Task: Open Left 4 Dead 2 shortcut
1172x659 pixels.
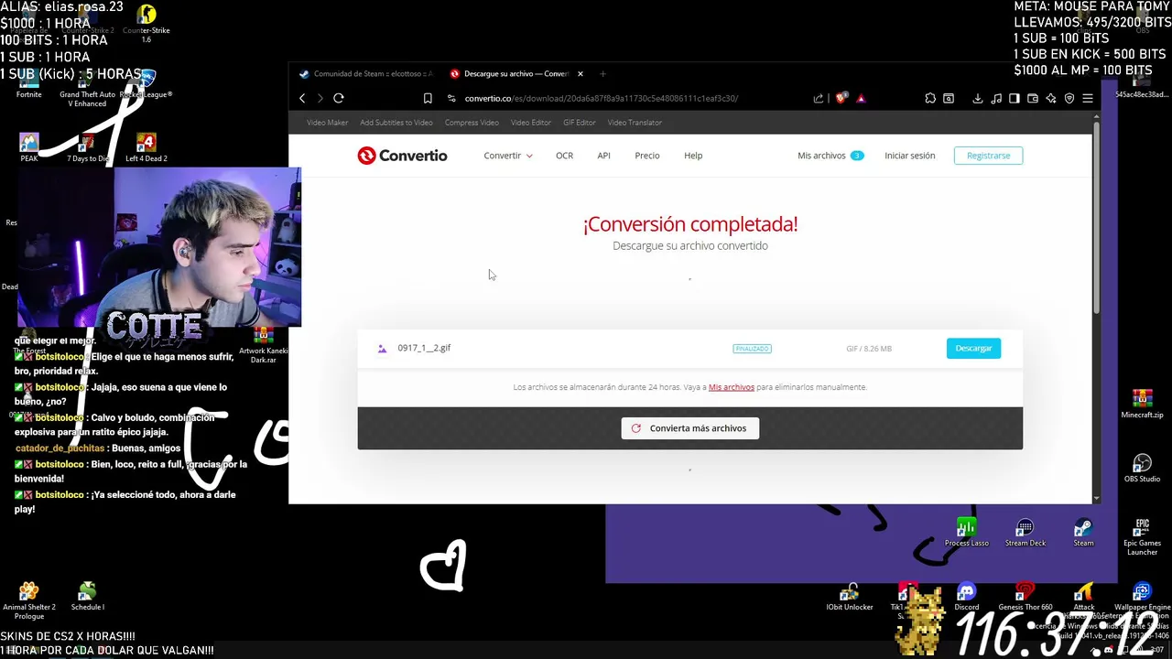Action: pos(146,148)
